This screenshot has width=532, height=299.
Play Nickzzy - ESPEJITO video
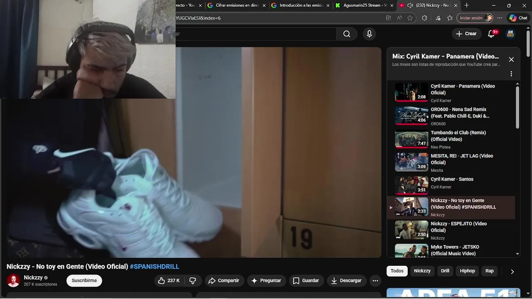click(451, 230)
